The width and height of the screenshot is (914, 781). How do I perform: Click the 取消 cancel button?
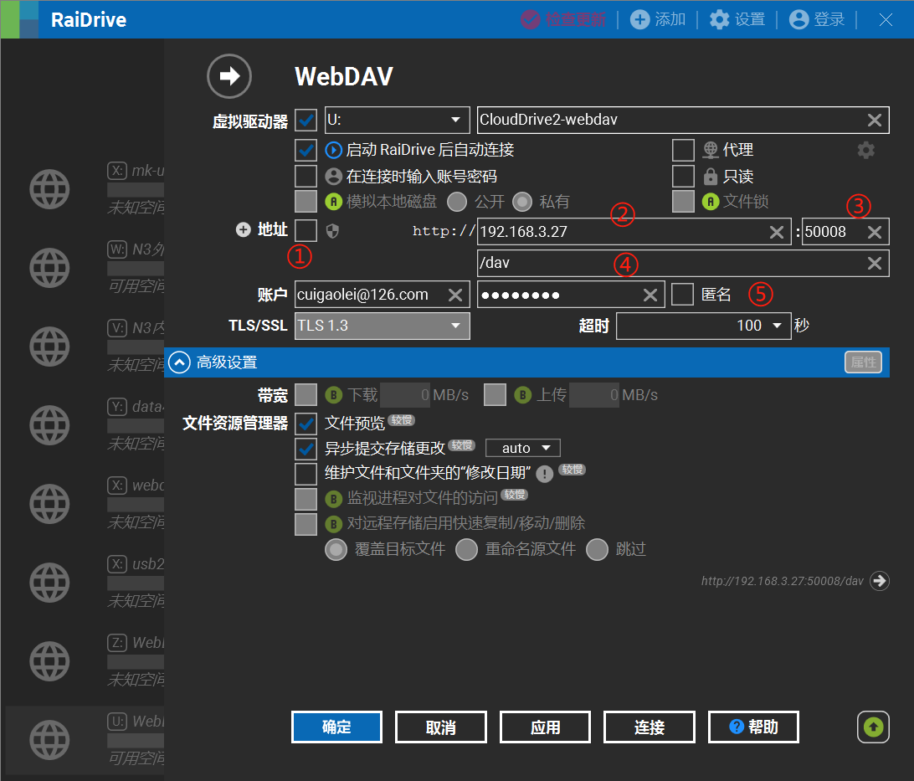coord(440,727)
